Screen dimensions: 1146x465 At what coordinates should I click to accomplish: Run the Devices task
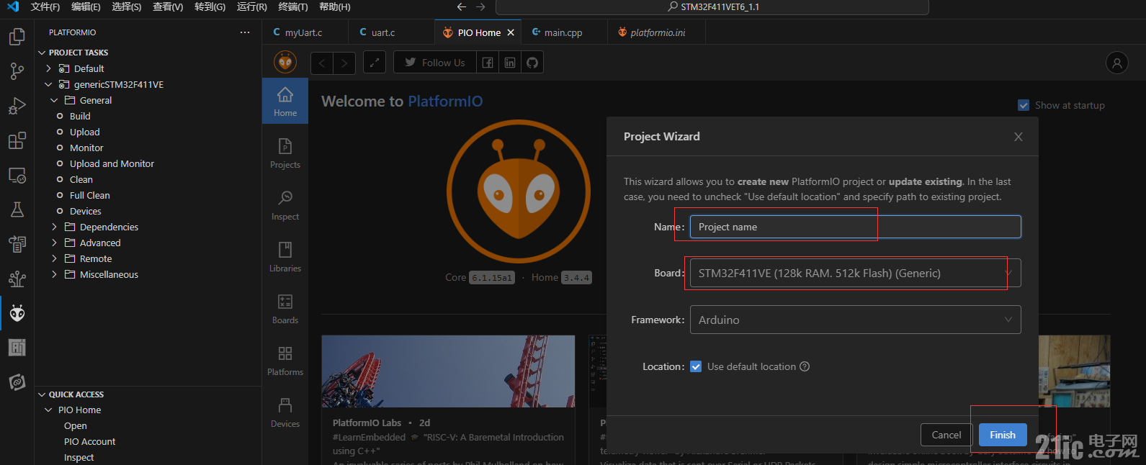click(86, 211)
